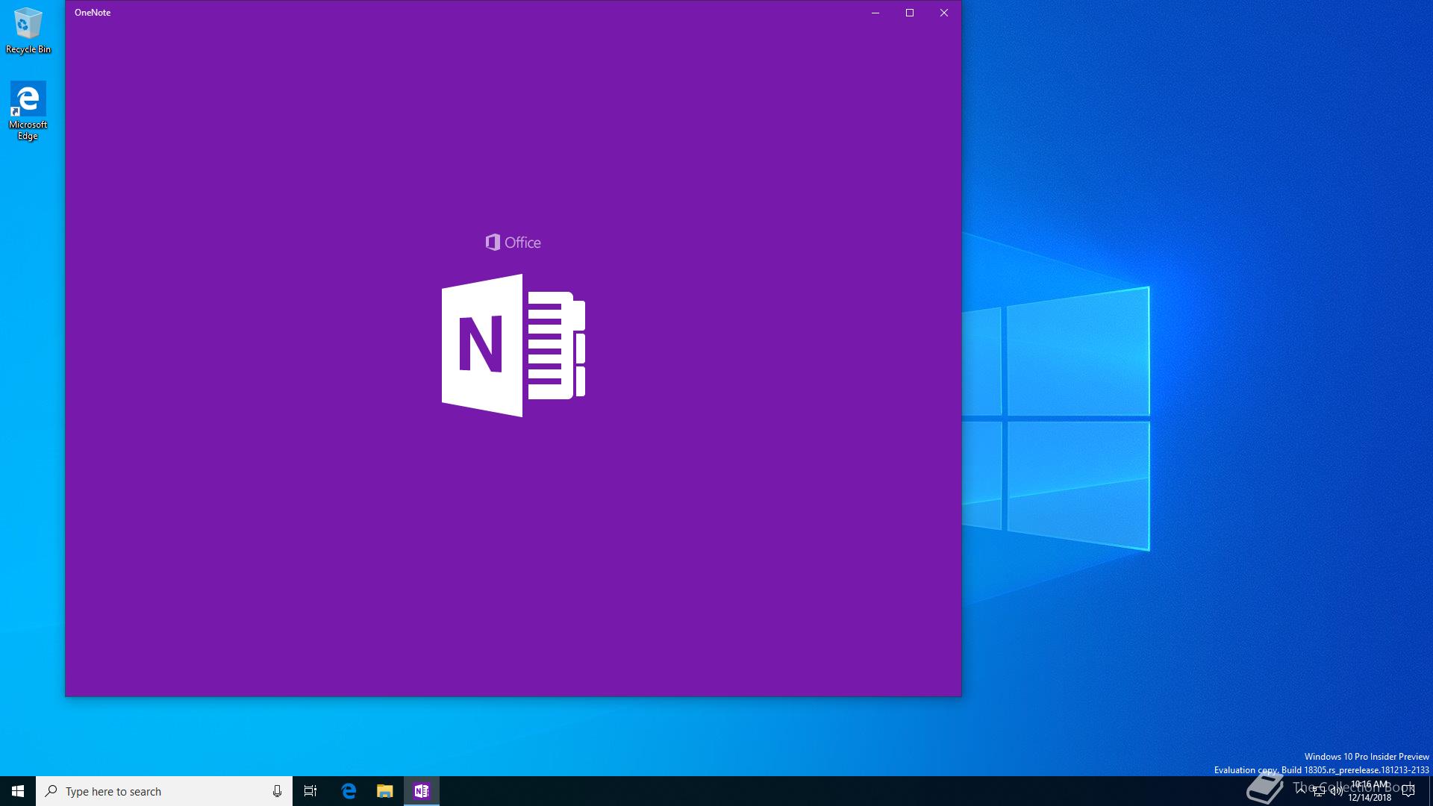
Task: Open the clock showing 12/14/2018
Action: coord(1370,791)
